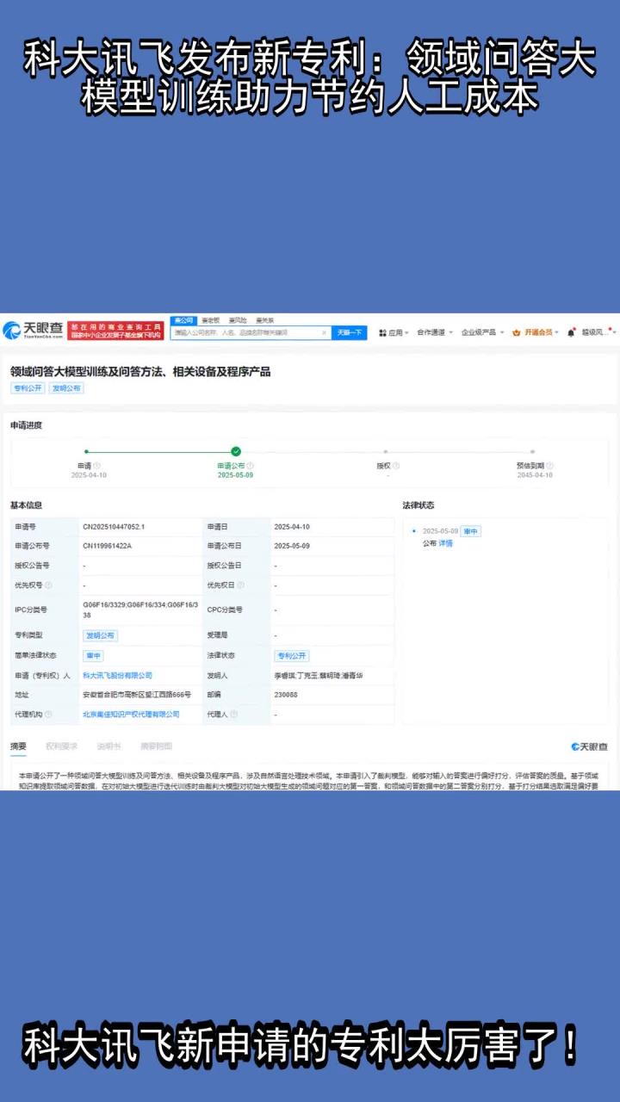Click address 安徽省合肥市高新区望江西路666号
This screenshot has height=1102, width=620.
coord(136,695)
